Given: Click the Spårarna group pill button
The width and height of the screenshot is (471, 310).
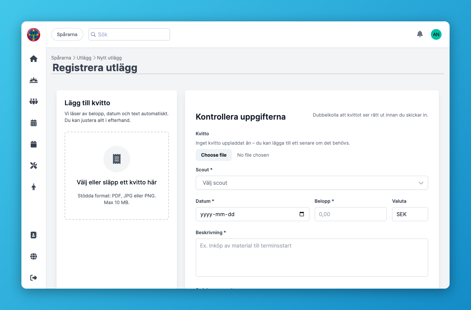Looking at the screenshot, I should coord(67,34).
